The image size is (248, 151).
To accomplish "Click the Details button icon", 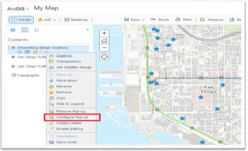I will (14, 20).
